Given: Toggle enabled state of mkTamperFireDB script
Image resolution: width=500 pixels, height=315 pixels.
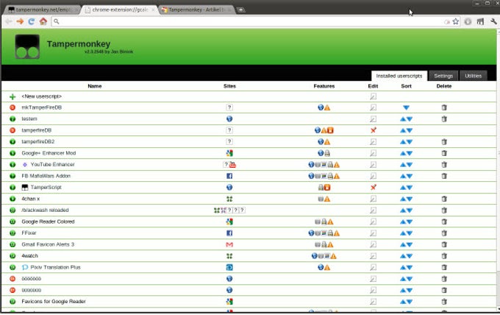Looking at the screenshot, I should 12,107.
